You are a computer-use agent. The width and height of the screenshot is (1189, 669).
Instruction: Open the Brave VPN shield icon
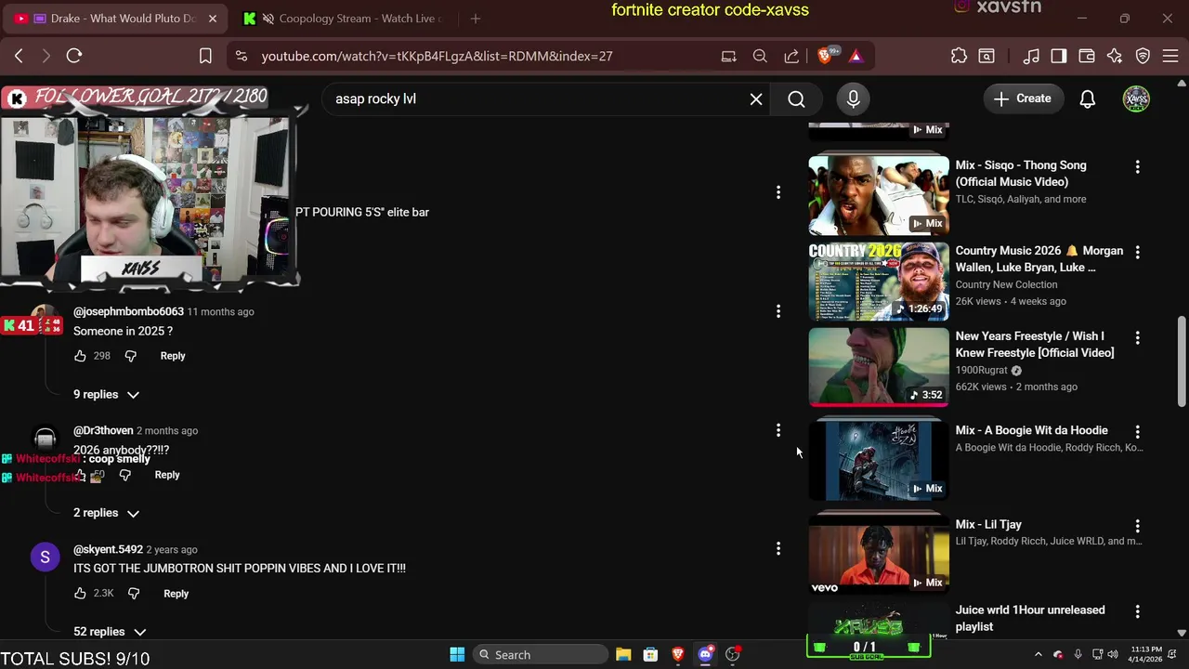pyautogui.click(x=1143, y=56)
